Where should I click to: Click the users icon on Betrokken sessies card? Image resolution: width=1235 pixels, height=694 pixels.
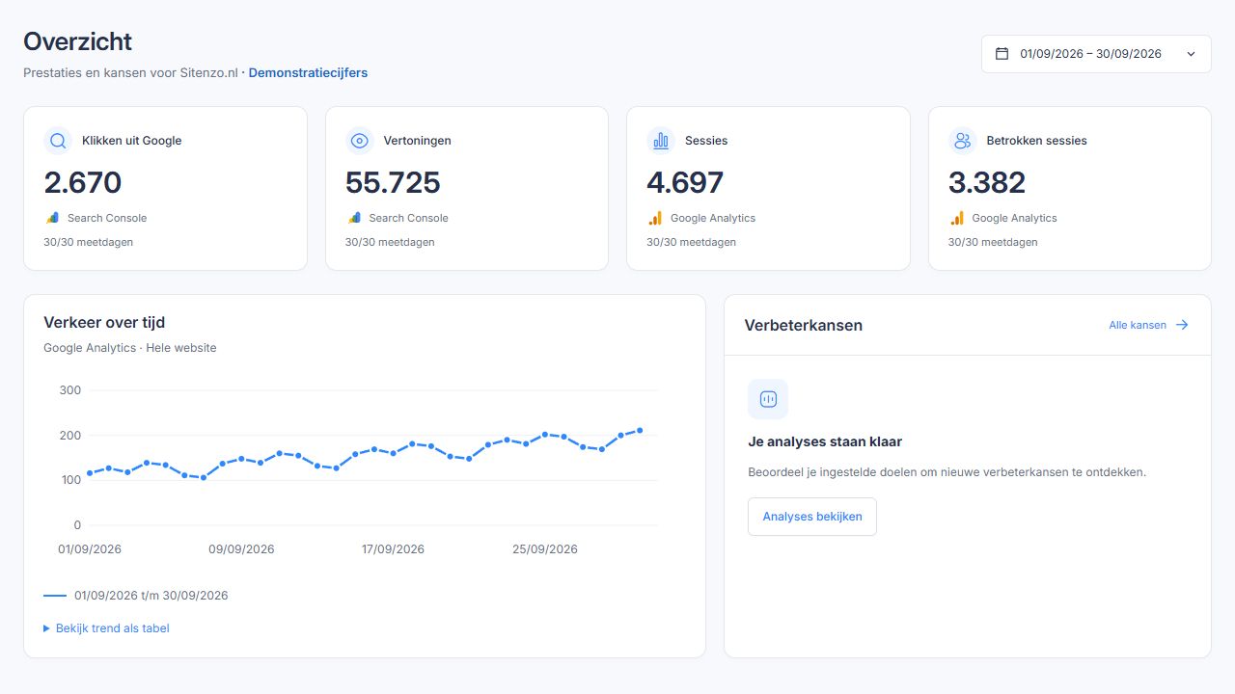(962, 141)
